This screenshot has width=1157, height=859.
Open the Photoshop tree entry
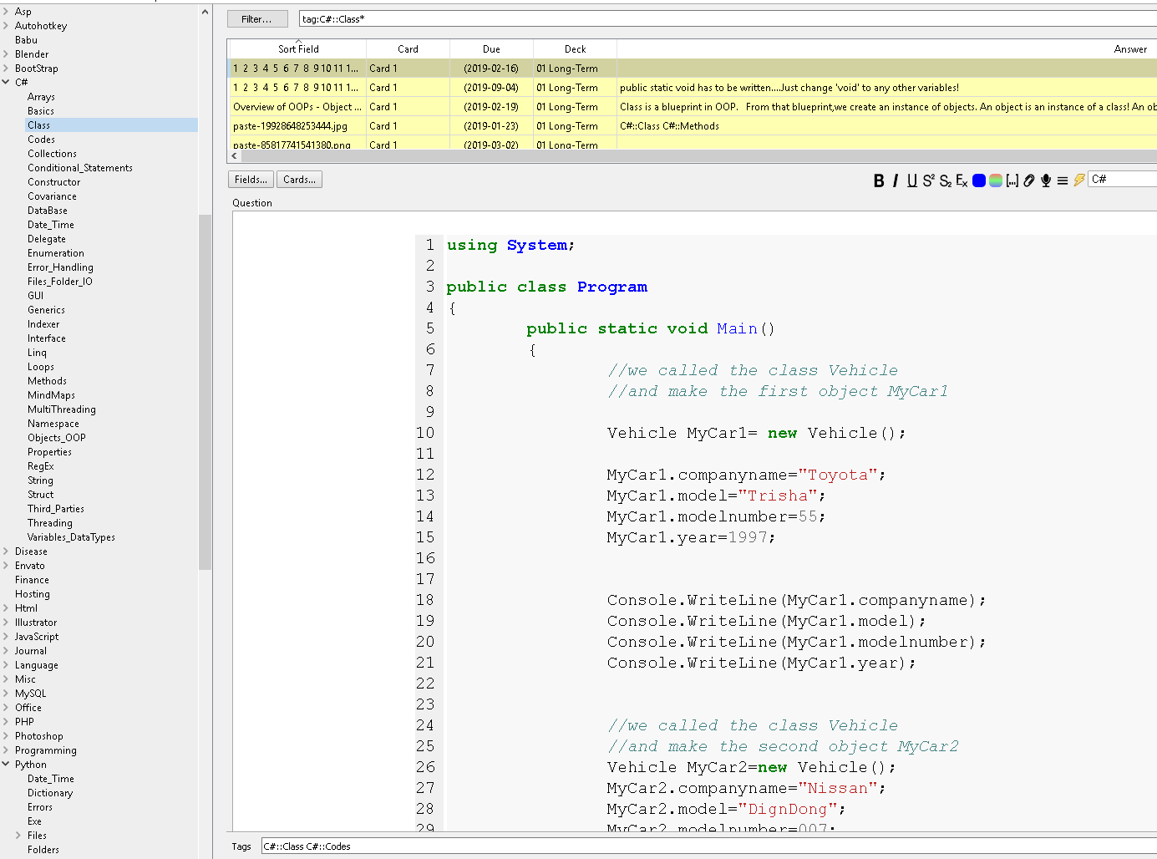[x=38, y=735]
